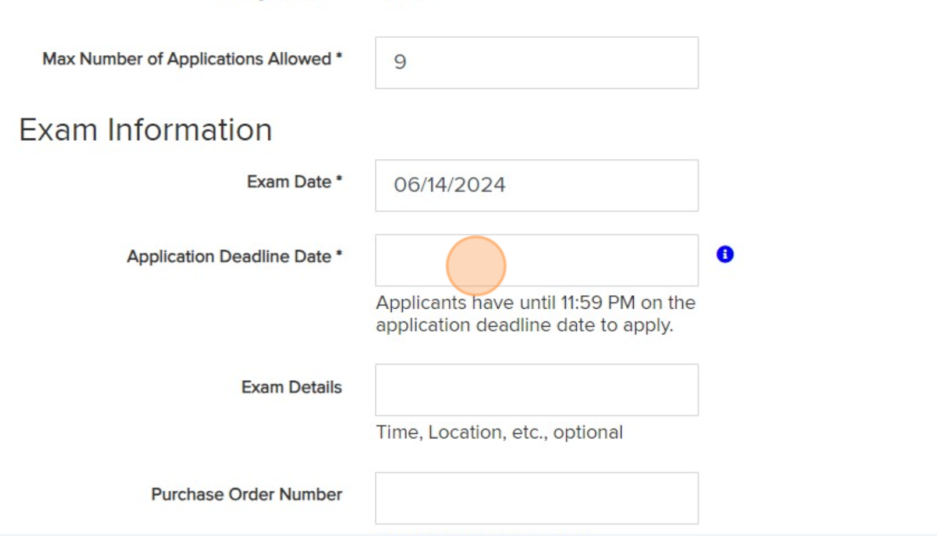The width and height of the screenshot is (937, 536).
Task: Click the empty Exam Details field
Action: 537,390
